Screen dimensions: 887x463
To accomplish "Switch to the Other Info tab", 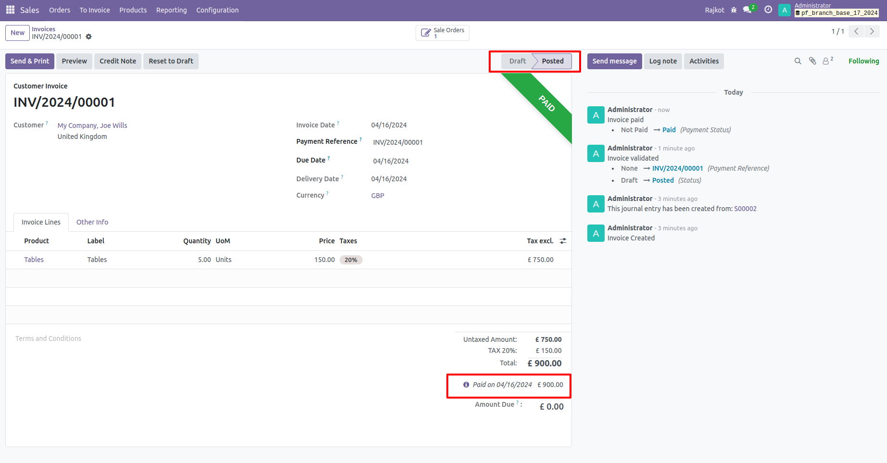I will pos(92,222).
